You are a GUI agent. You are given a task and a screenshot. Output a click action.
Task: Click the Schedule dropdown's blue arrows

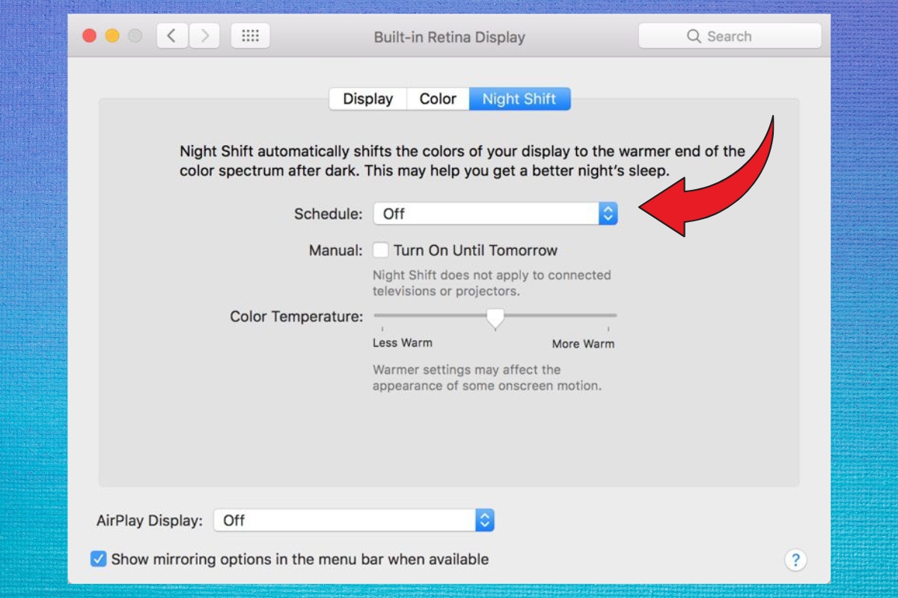click(x=608, y=214)
